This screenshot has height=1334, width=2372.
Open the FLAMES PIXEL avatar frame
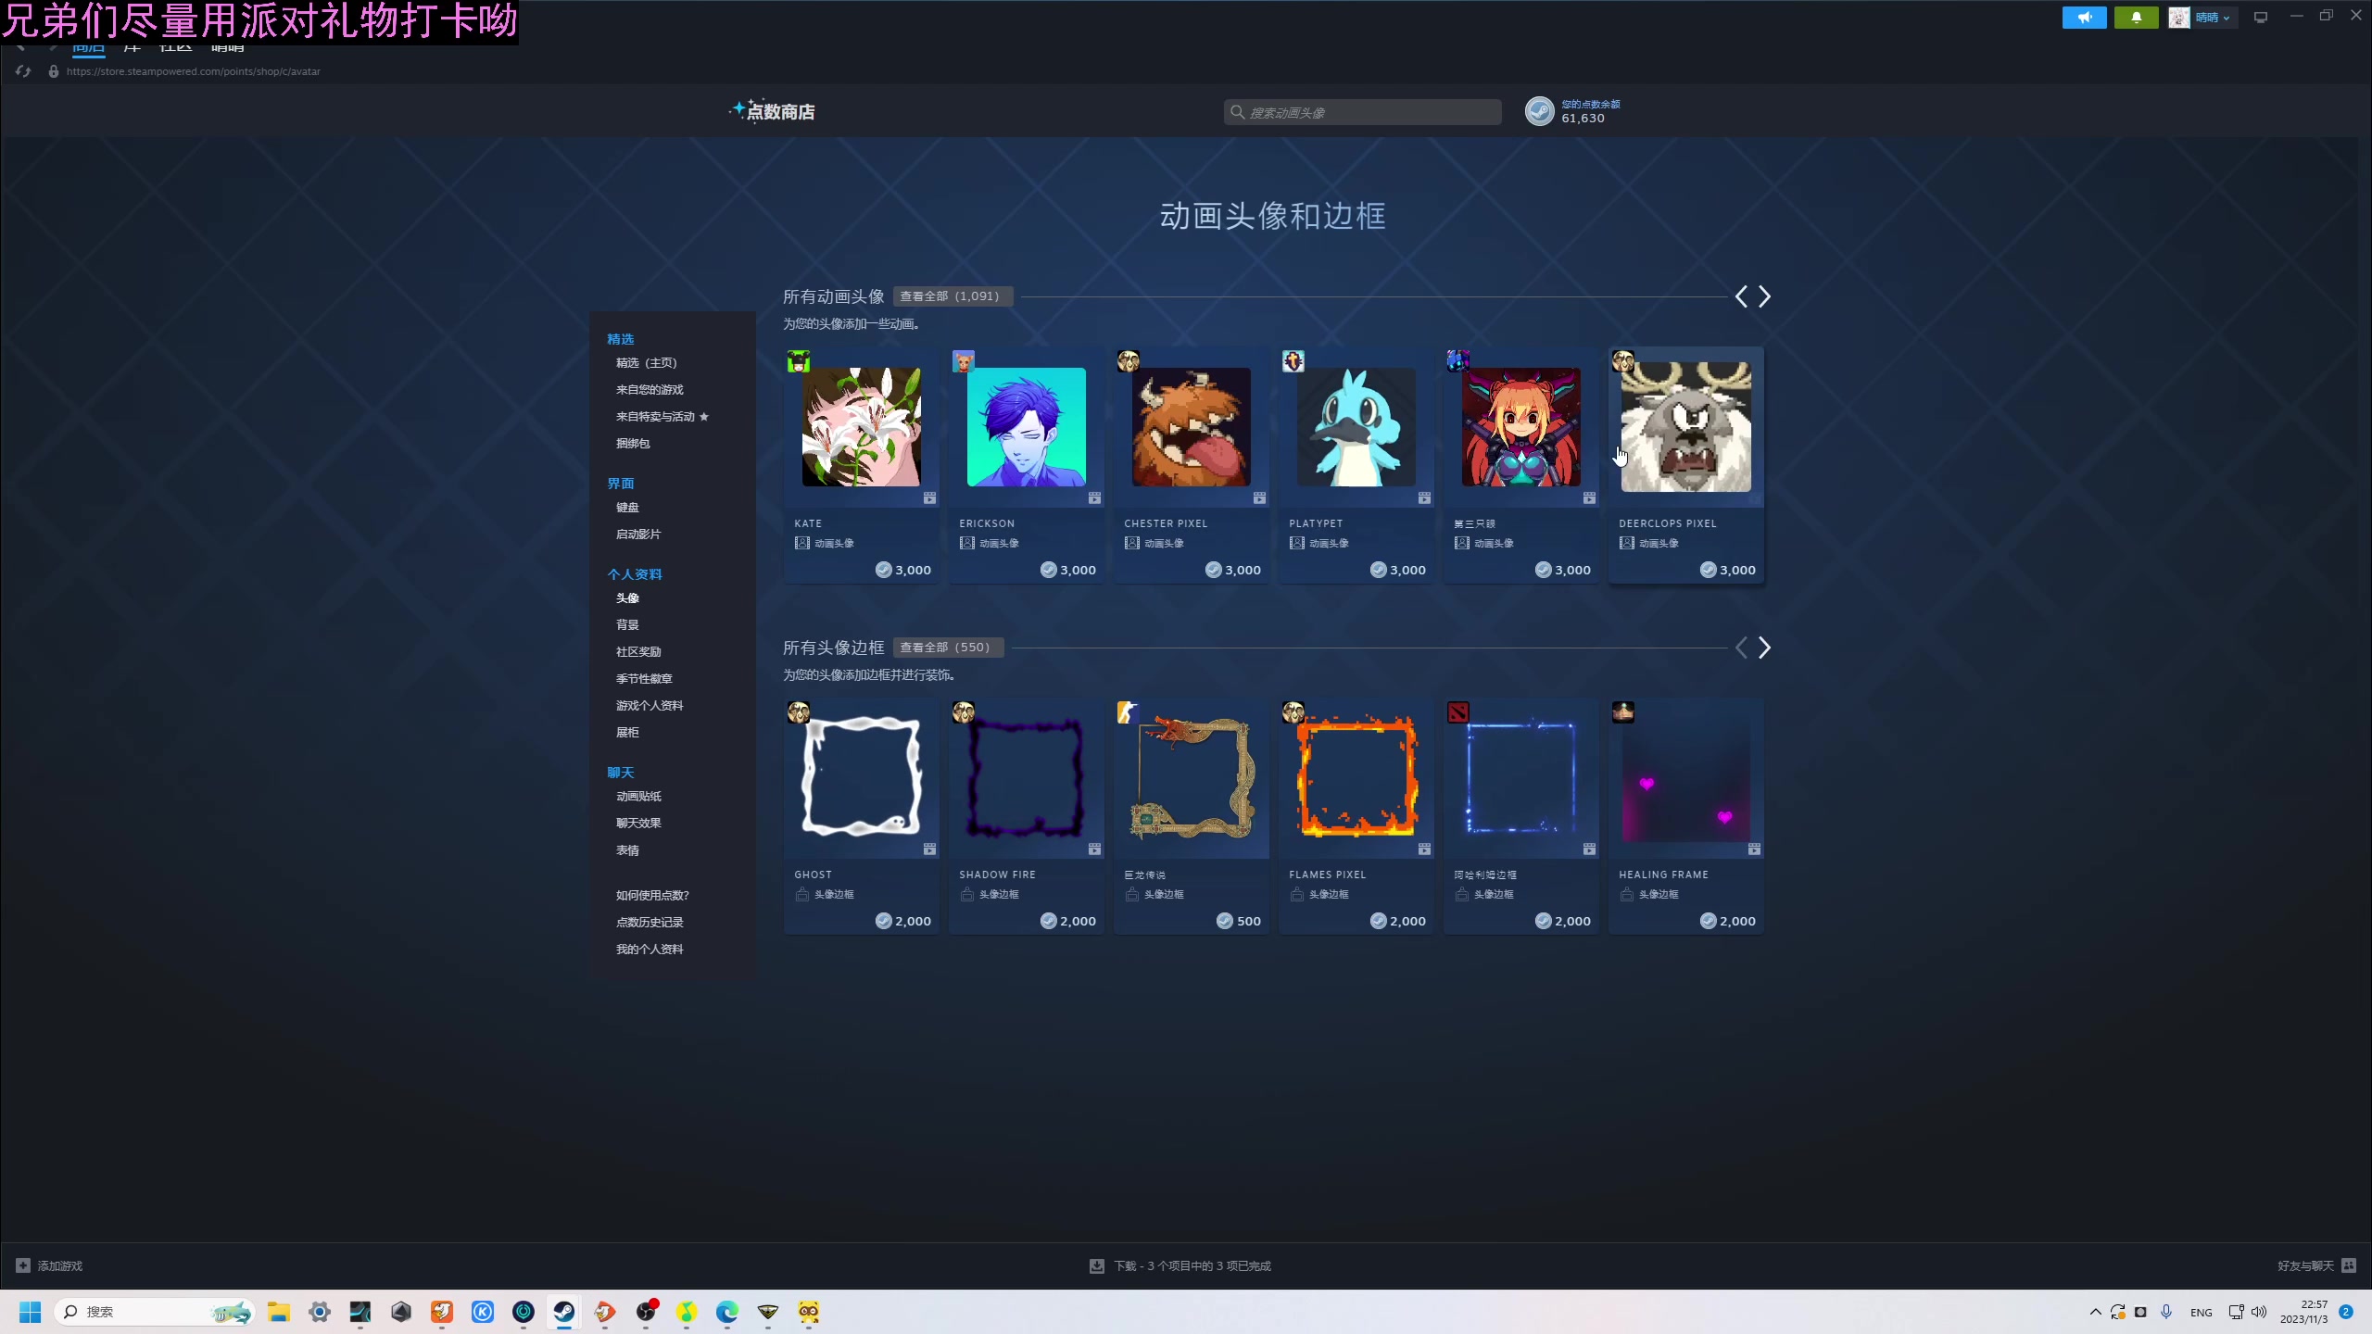pyautogui.click(x=1356, y=778)
